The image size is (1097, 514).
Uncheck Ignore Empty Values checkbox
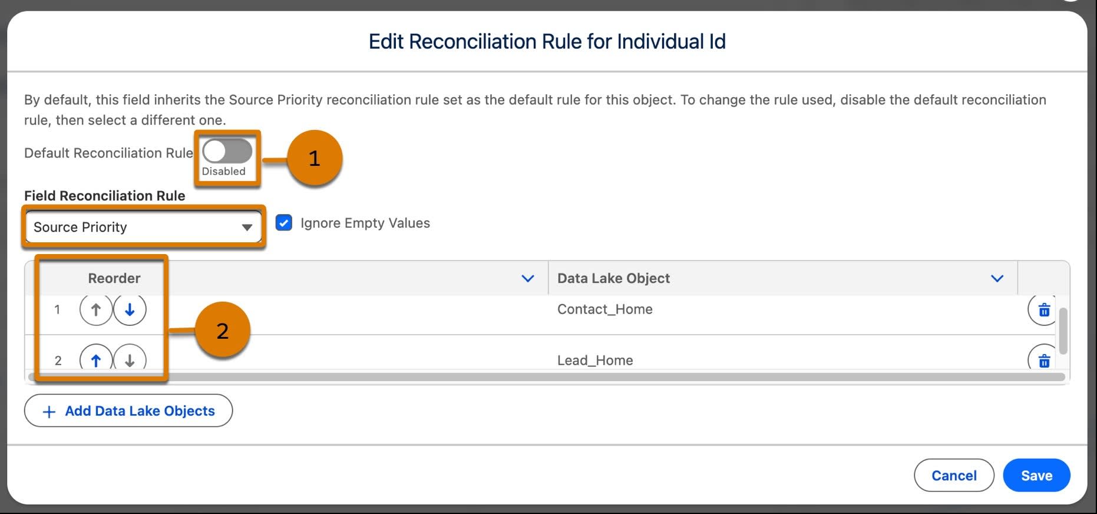pyautogui.click(x=284, y=223)
